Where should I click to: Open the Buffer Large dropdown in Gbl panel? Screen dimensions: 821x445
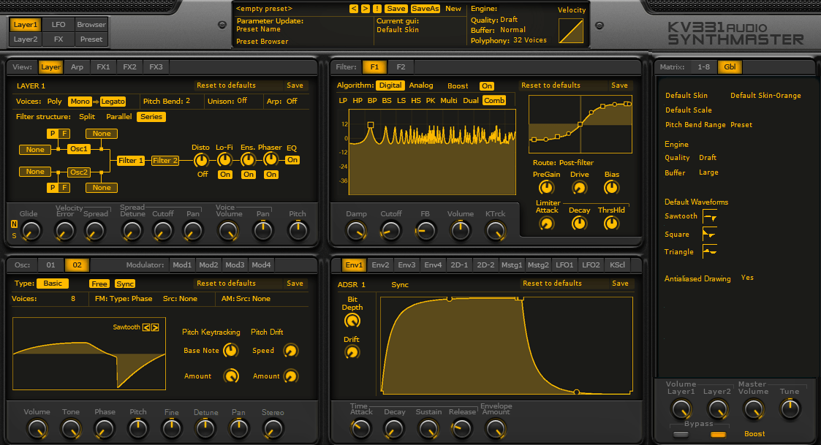point(708,172)
